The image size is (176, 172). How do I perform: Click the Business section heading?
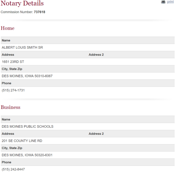[x=11, y=107]
